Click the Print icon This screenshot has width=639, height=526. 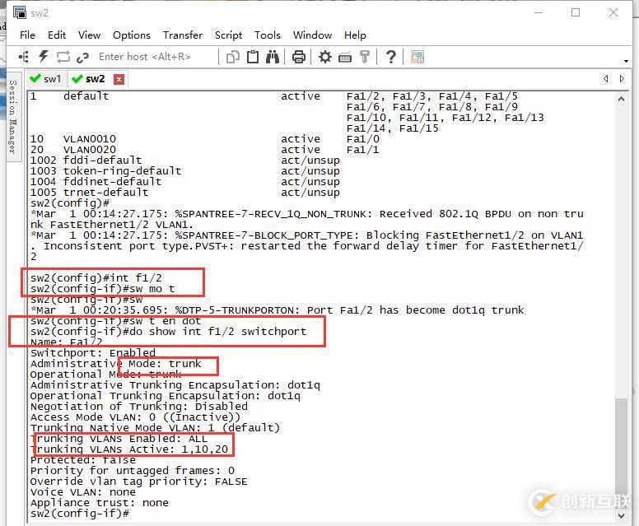(299, 57)
